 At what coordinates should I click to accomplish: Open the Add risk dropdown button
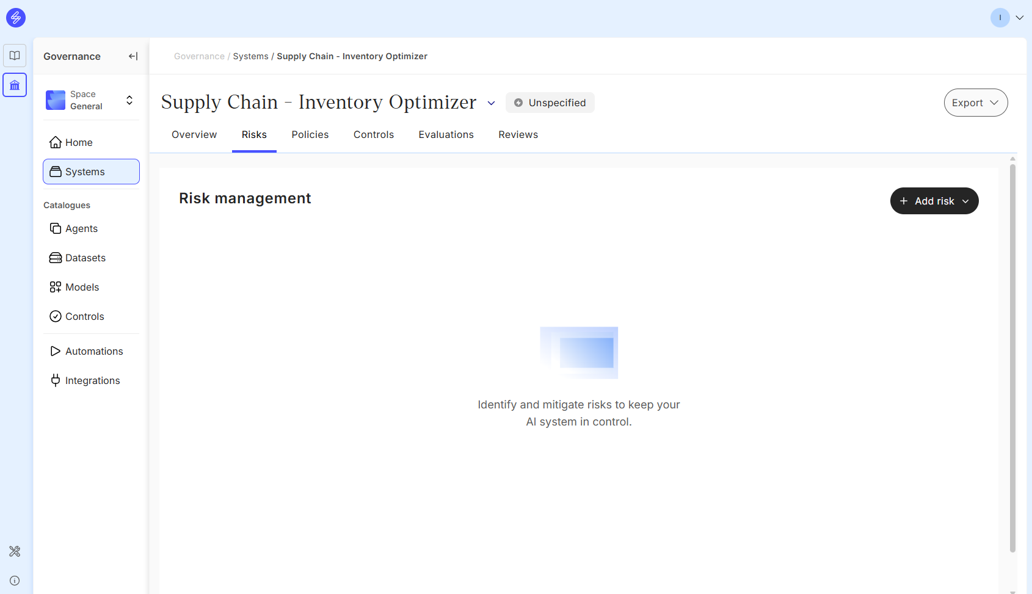click(x=934, y=201)
